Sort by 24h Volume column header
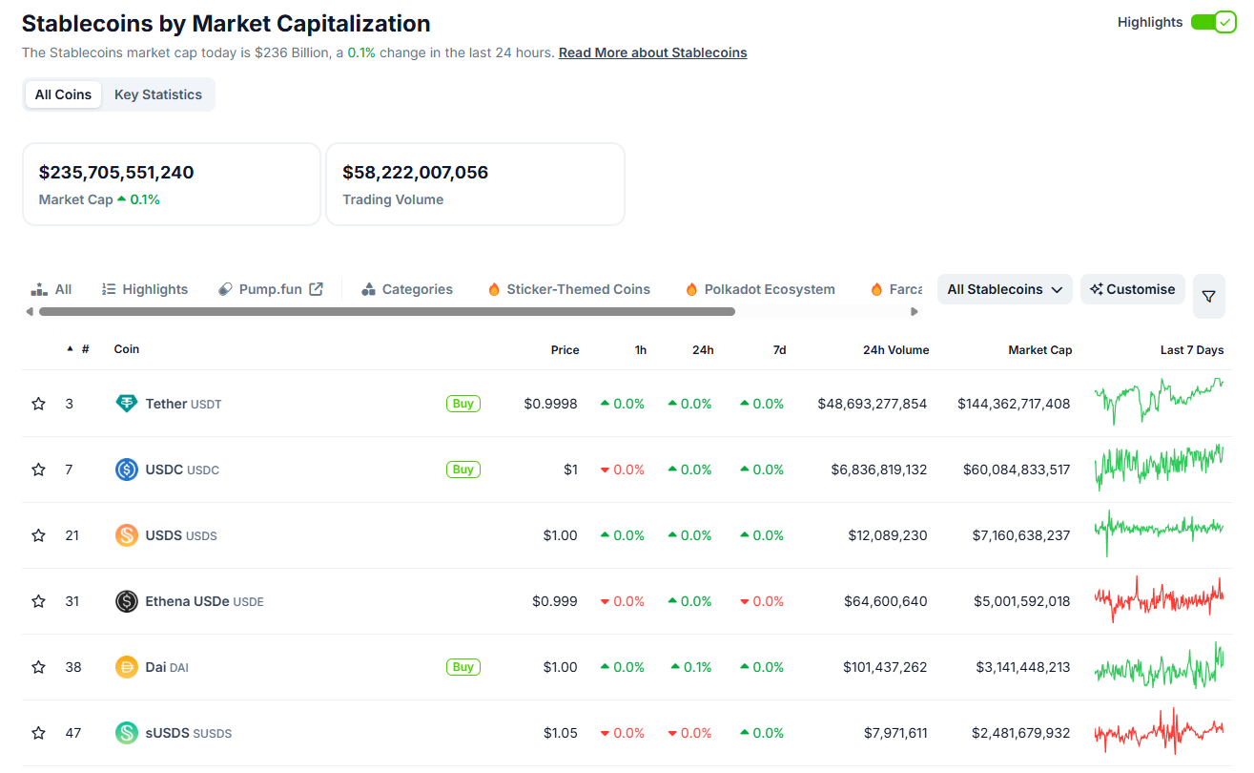This screenshot has width=1254, height=773. tap(895, 350)
